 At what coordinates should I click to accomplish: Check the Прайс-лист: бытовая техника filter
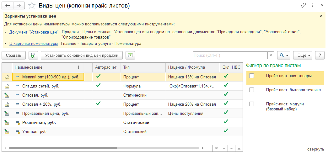[252, 90]
